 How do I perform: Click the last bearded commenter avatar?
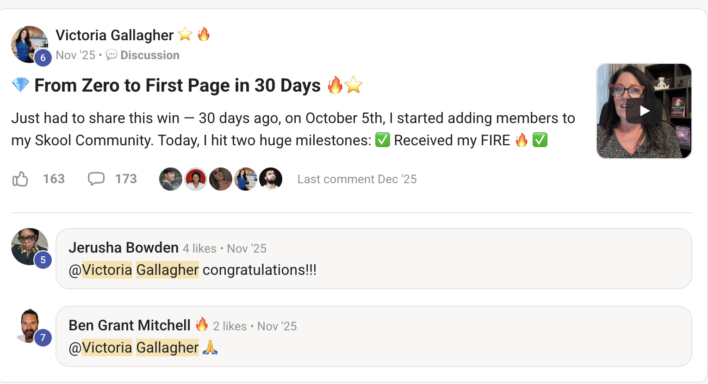271,179
